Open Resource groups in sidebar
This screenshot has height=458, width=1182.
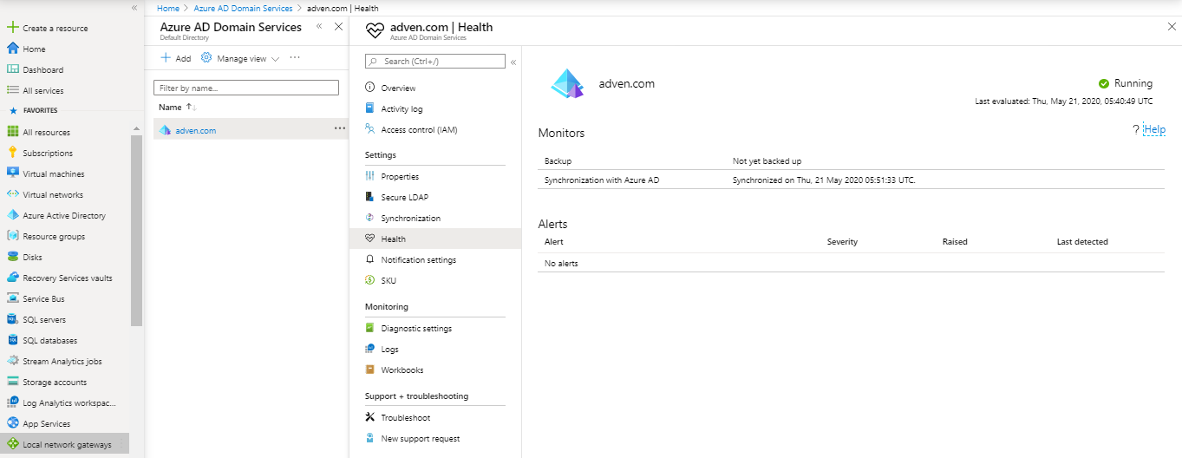[54, 237]
